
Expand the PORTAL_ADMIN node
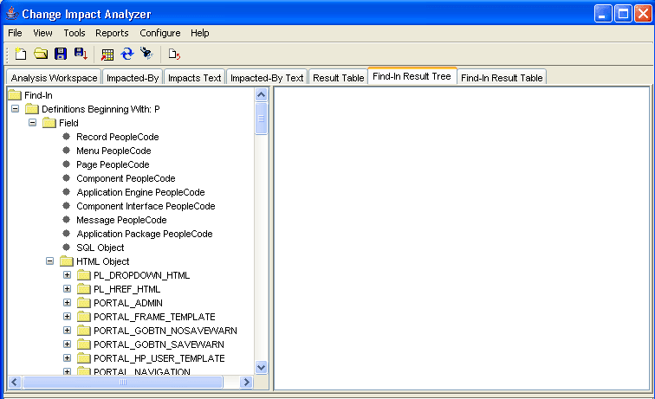click(x=67, y=302)
